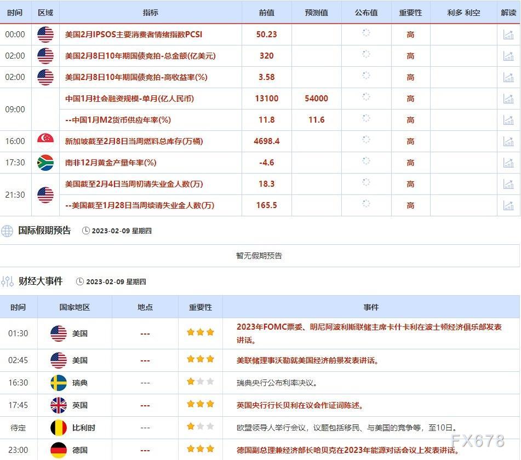This screenshot has height=460, width=521.
Task: Click the Germany flag in events table
Action: coord(59,450)
